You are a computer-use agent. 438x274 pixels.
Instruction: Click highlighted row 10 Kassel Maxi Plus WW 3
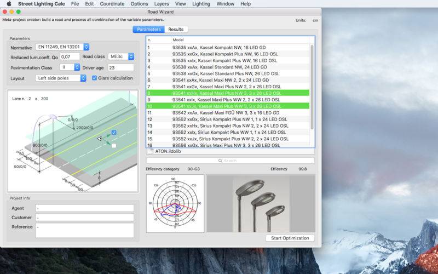coord(228,106)
